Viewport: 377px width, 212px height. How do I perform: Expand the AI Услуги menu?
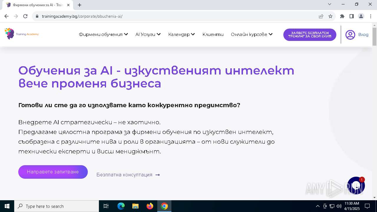(148, 34)
